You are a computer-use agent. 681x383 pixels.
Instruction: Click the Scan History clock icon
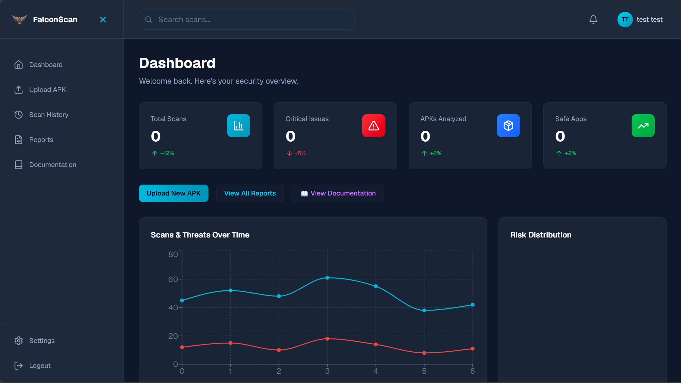(19, 115)
